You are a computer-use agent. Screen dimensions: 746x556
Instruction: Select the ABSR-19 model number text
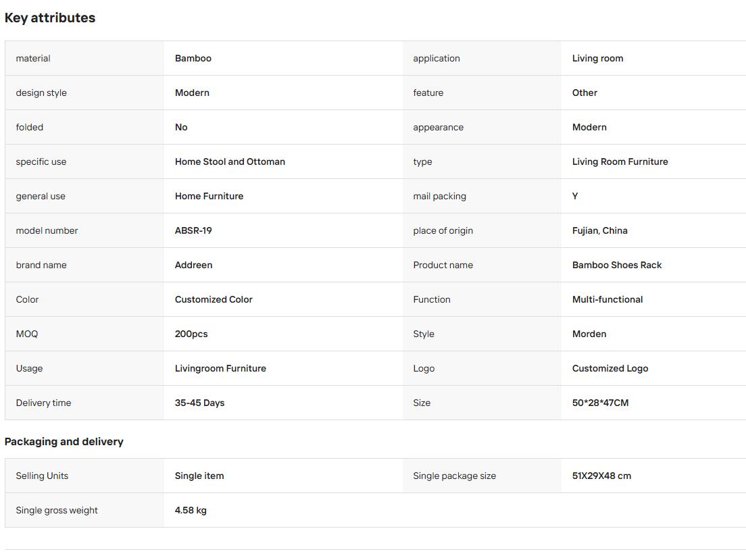pos(193,230)
